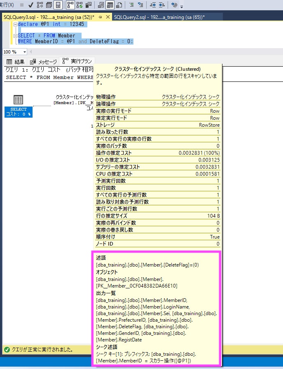
Task: Specify Values for Template Parameters icon
Action: point(174,5)
